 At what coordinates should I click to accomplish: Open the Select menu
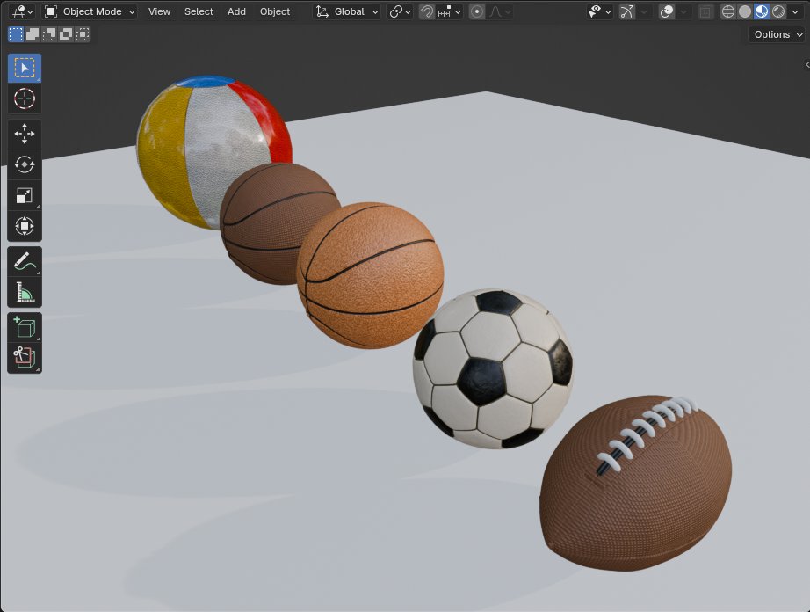[x=199, y=11]
